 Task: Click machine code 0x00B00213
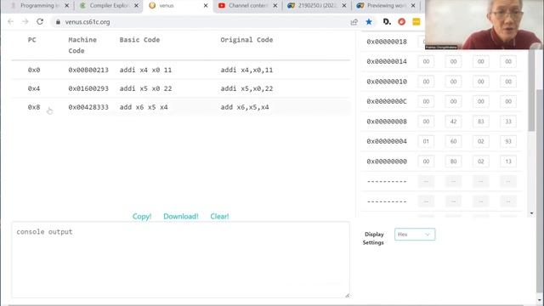point(88,70)
